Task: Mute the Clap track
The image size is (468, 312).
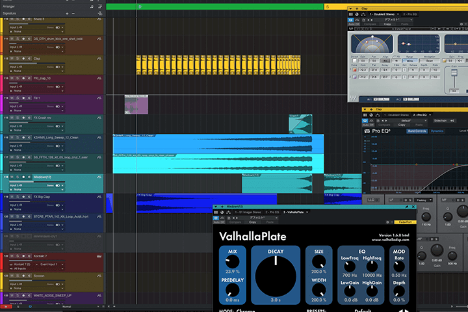Action: pos(12,58)
